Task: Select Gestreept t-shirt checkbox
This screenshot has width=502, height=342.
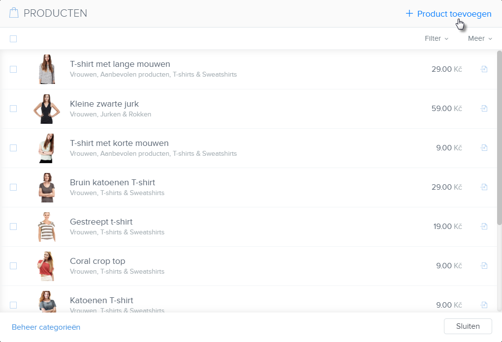Action: pyautogui.click(x=13, y=227)
